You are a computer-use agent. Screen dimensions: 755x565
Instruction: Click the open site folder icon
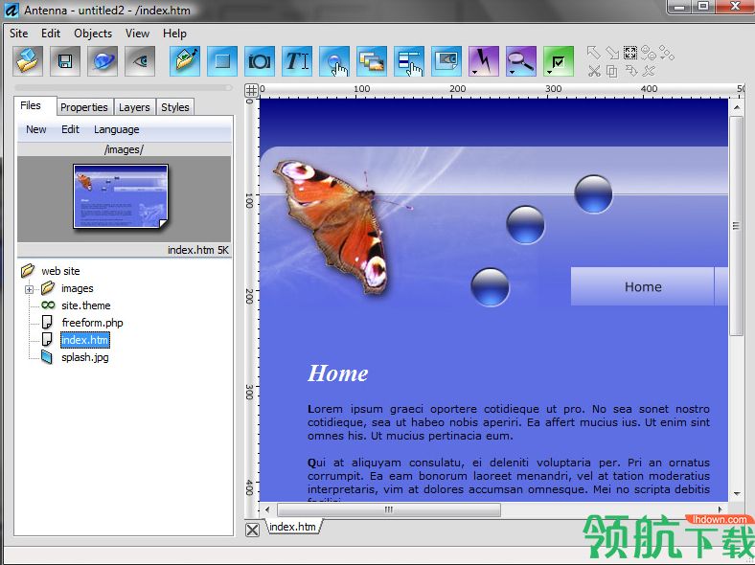tap(28, 61)
